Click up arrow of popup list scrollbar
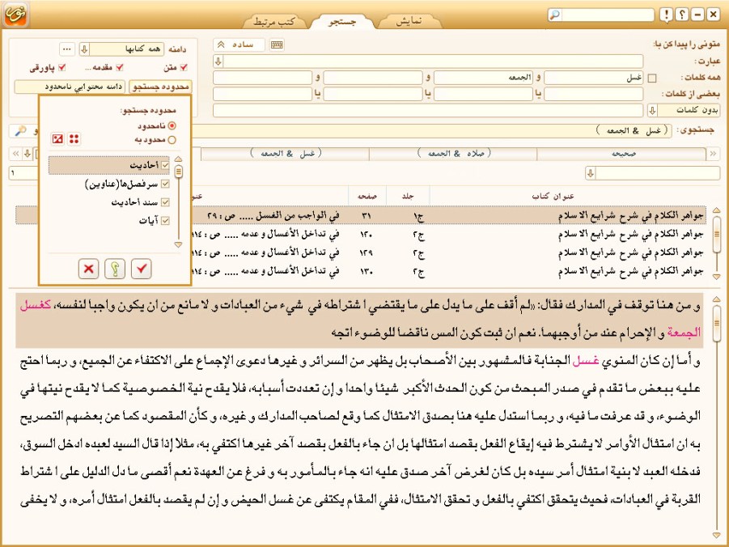 [178, 159]
